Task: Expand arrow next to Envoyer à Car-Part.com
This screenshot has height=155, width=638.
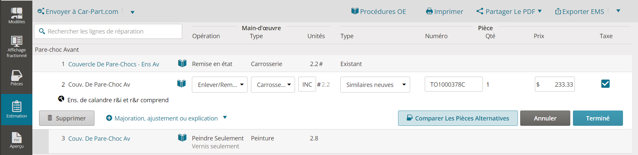Action: pos(132,12)
